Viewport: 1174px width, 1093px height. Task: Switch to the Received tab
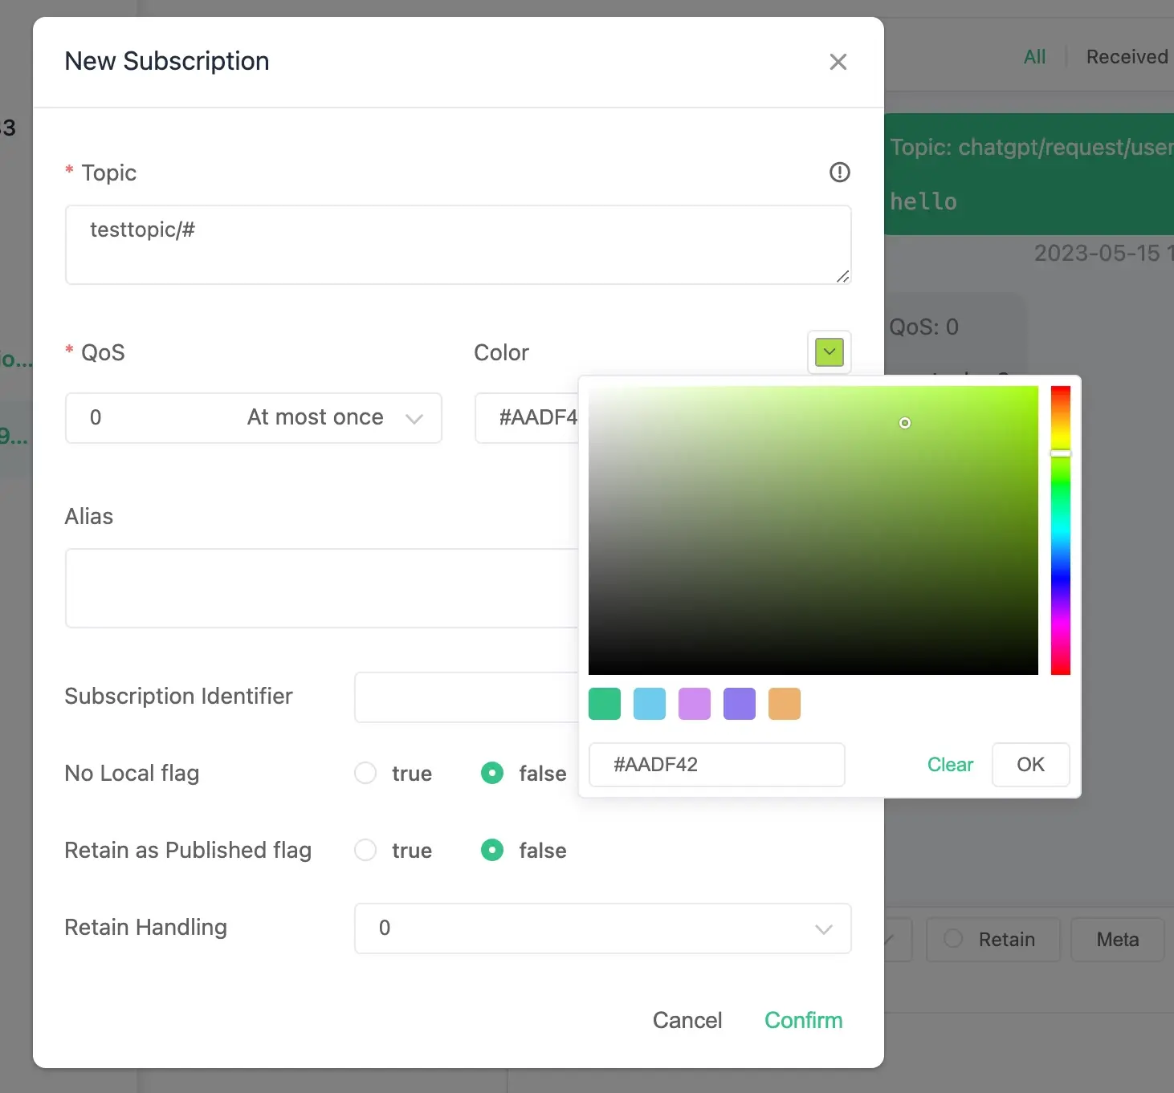pos(1126,56)
